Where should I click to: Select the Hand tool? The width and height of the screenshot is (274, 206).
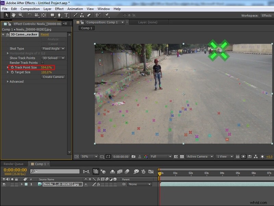coord(13,15)
